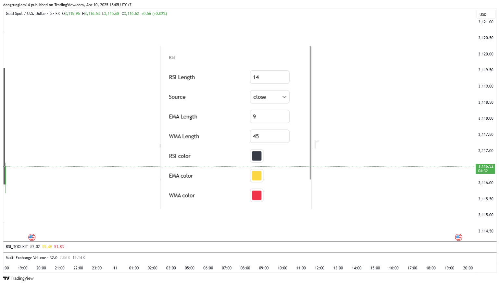The height and width of the screenshot is (284, 500).
Task: Click the Gold Spot / U.S. Dollar title
Action: (26, 14)
